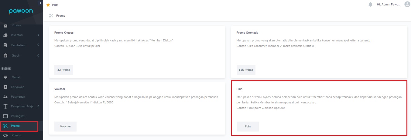The image size is (411, 140).
Task: Expand the Pembelian submenu chevron
Action: pyautogui.click(x=38, y=45)
